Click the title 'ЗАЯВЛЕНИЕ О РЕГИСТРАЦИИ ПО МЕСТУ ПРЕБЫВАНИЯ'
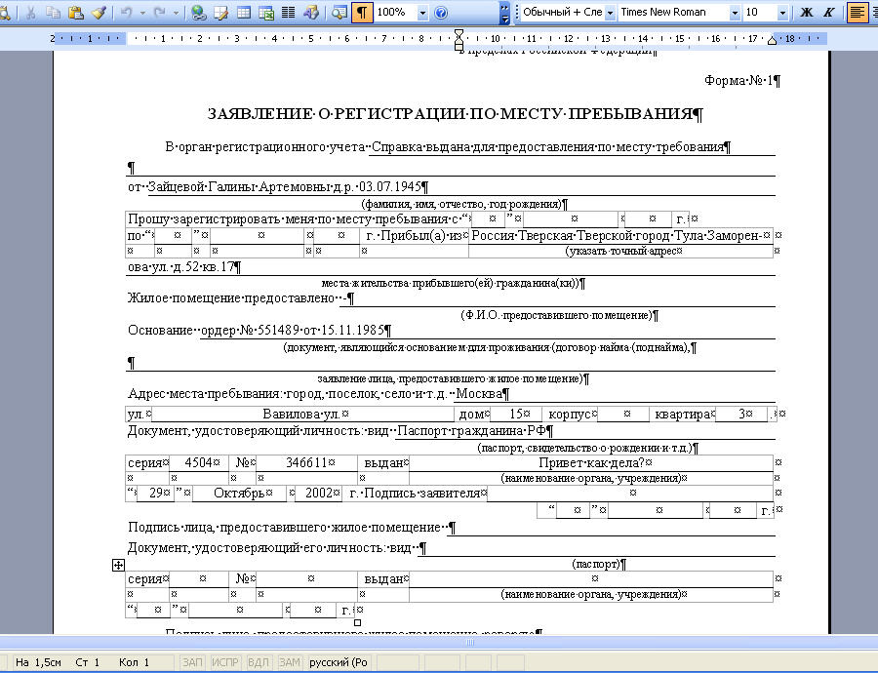This screenshot has height=673, width=878. click(450, 114)
